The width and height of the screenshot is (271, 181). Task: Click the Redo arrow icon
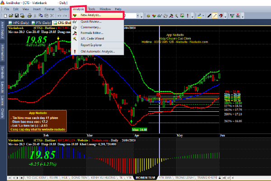point(65,16)
